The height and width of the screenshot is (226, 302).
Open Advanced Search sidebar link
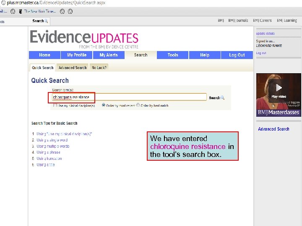273,129
